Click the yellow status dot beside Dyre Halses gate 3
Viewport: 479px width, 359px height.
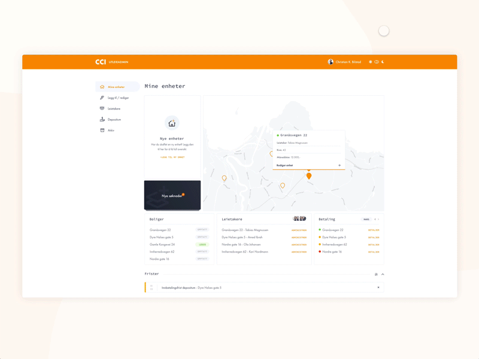(320, 236)
